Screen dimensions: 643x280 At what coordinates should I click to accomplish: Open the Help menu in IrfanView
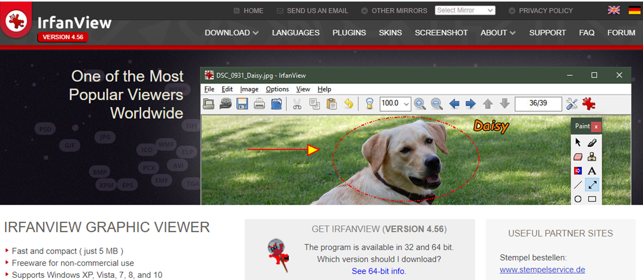(324, 89)
